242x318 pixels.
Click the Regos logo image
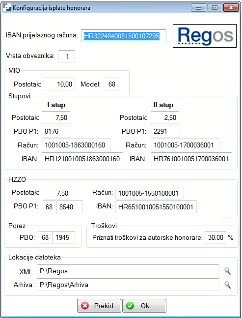(x=205, y=36)
